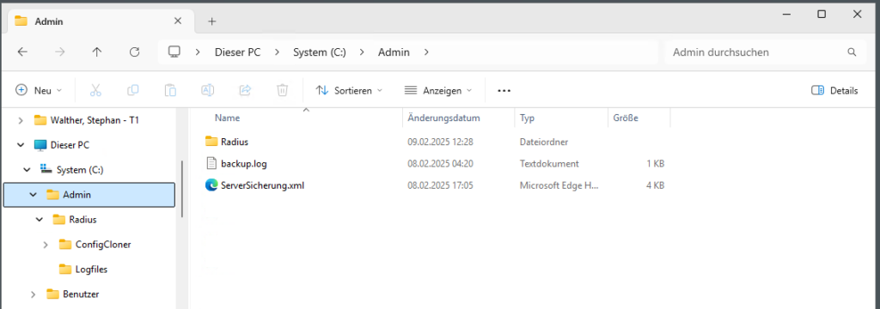
Task: Select ConfigCloner in navigation tree
Action: coord(103,245)
